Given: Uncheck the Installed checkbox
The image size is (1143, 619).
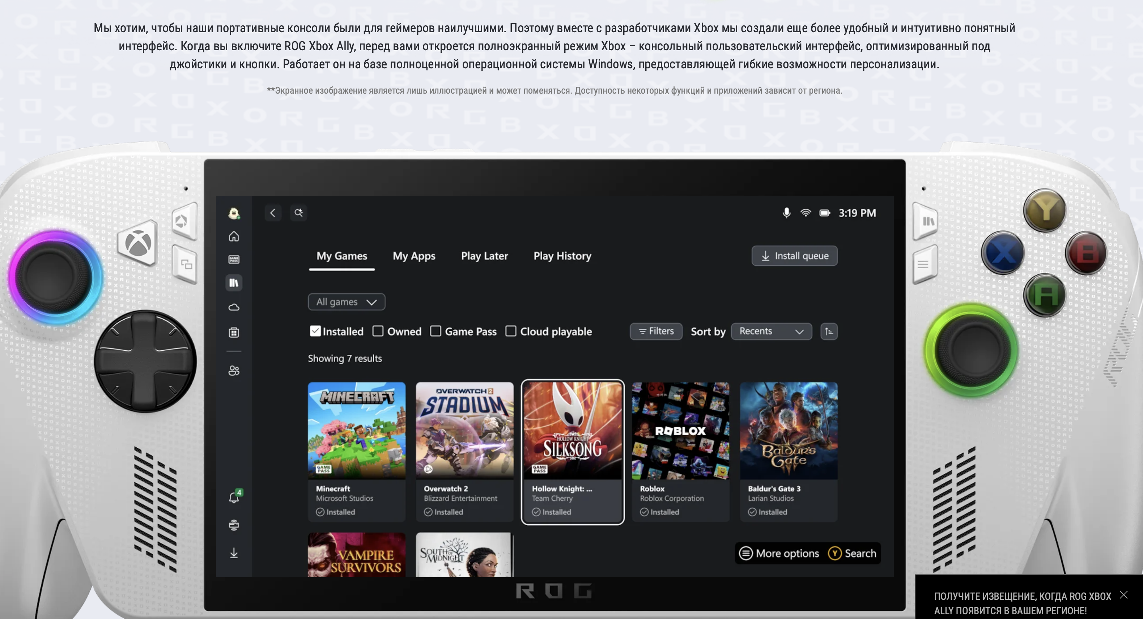Looking at the screenshot, I should 315,331.
